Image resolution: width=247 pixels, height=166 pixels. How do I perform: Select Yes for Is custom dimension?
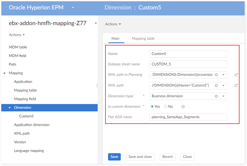[x=152, y=107]
